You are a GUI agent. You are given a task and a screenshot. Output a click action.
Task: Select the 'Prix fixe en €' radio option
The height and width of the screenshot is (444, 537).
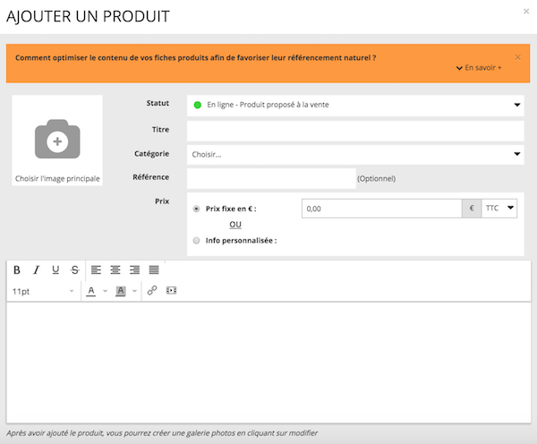click(x=197, y=209)
